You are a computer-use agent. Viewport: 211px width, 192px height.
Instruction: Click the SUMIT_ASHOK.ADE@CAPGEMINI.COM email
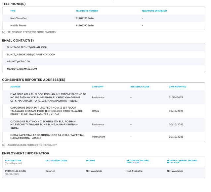[x=31, y=54]
